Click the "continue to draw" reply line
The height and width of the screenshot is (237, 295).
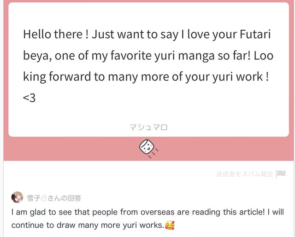(93, 225)
